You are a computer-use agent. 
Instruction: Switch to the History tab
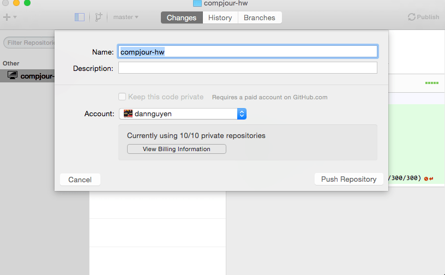coord(220,17)
